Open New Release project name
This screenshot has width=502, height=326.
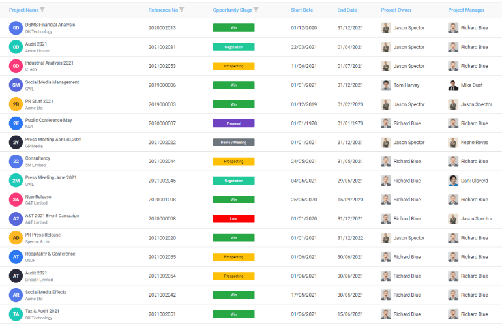38,197
